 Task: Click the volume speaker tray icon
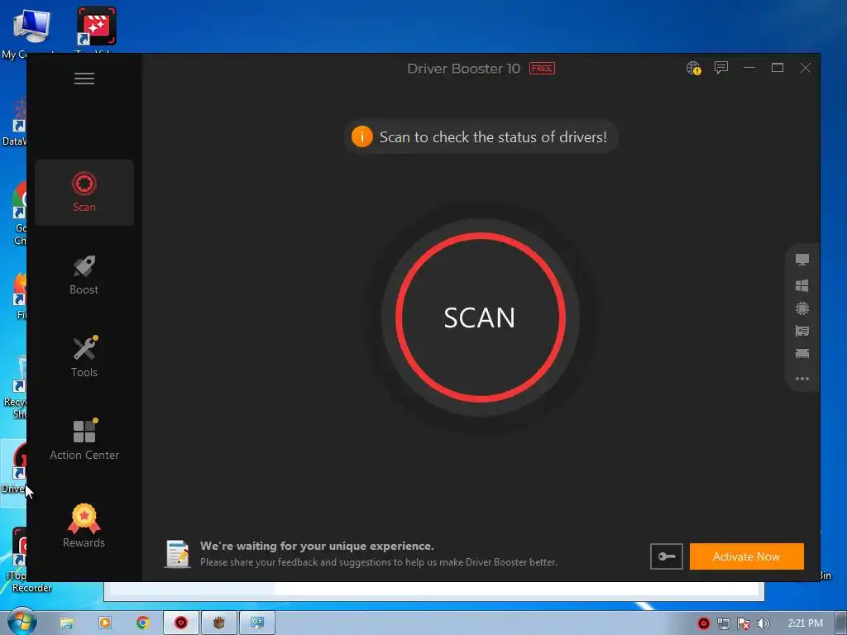pyautogui.click(x=763, y=623)
